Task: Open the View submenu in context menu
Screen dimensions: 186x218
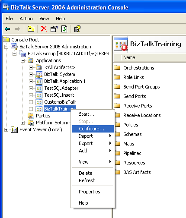Action: (x=93, y=162)
